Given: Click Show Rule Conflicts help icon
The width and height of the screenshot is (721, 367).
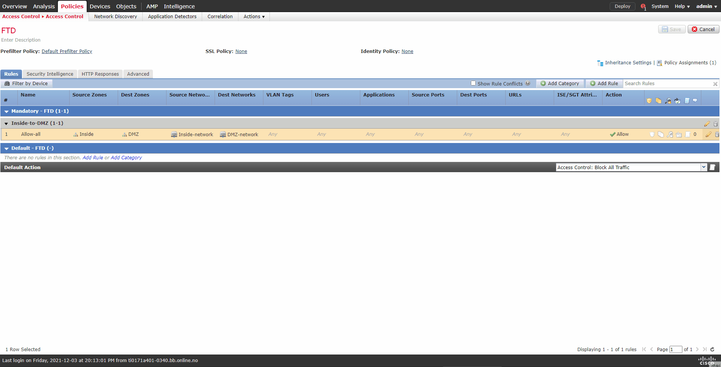Looking at the screenshot, I should (x=528, y=83).
